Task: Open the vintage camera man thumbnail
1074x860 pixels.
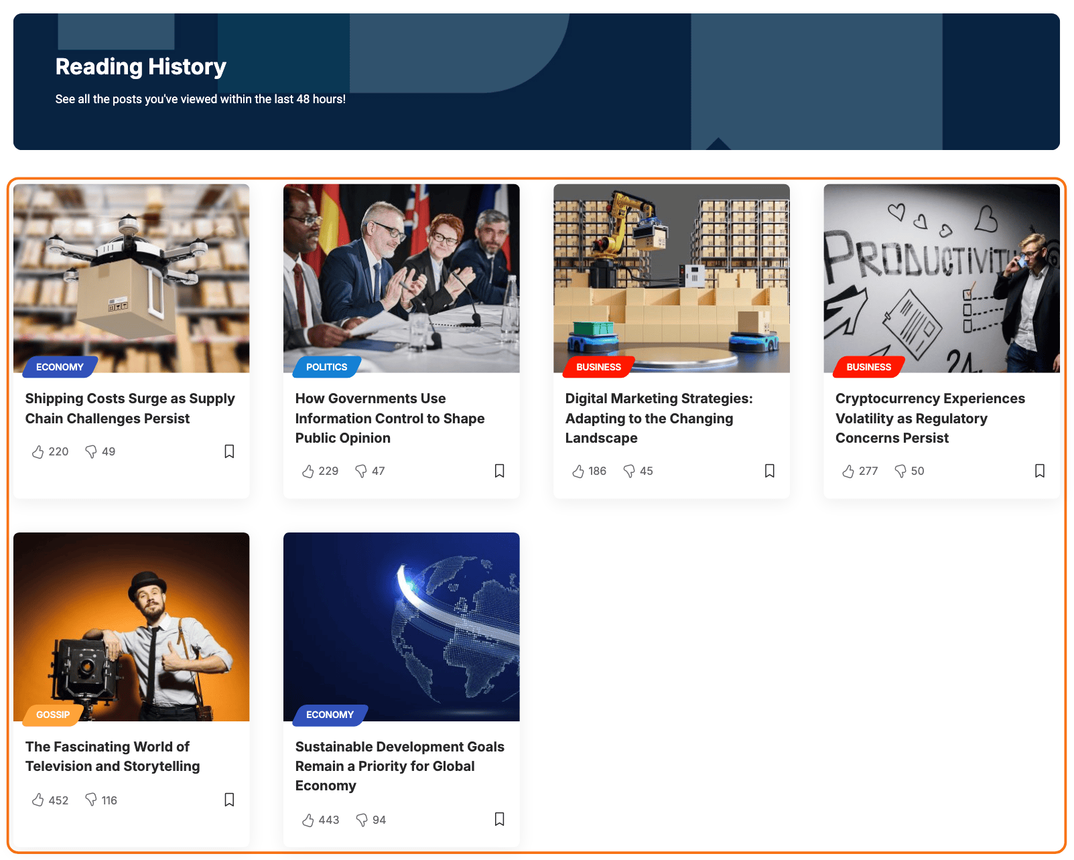Action: point(131,626)
